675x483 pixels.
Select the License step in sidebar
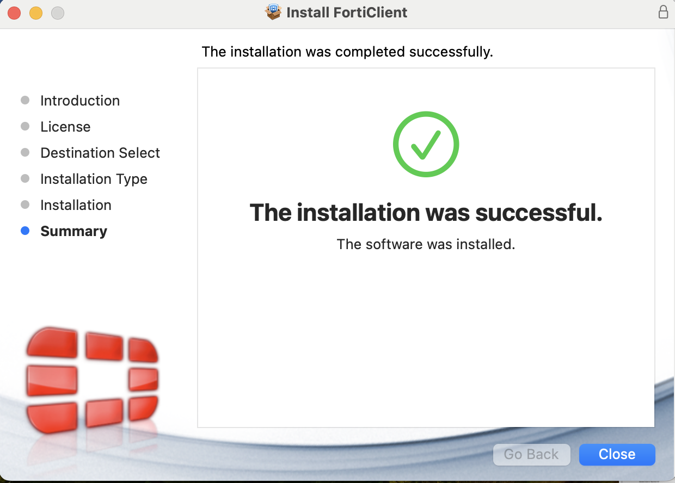coord(65,127)
